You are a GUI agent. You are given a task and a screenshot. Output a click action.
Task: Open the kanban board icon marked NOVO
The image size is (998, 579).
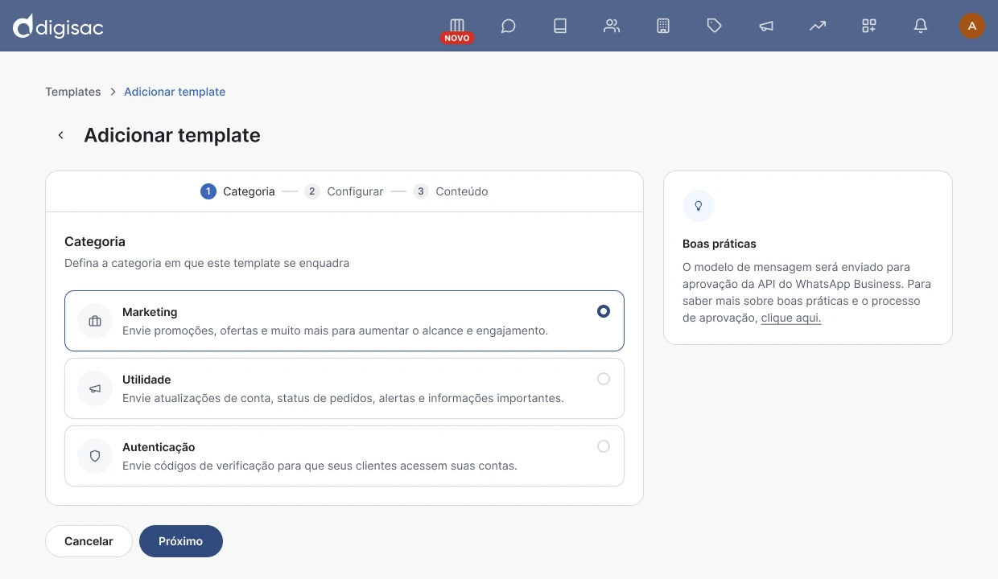coord(457,25)
